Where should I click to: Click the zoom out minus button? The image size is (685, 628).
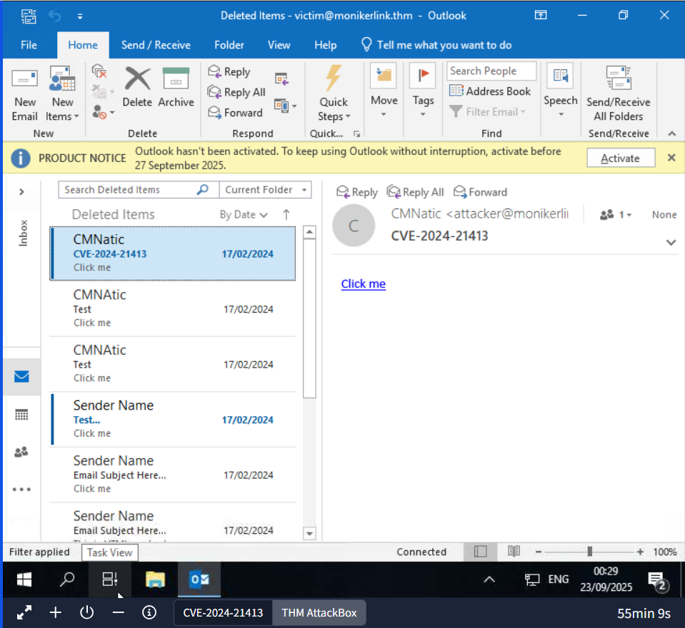point(539,552)
